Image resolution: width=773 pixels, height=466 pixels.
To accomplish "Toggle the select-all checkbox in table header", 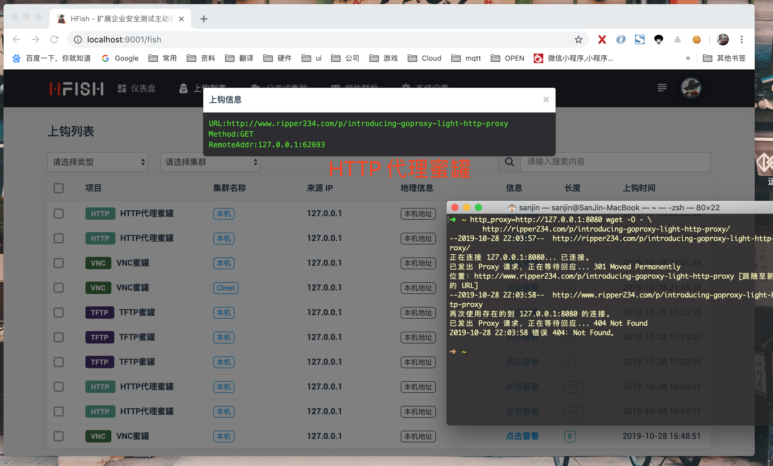I will click(59, 188).
